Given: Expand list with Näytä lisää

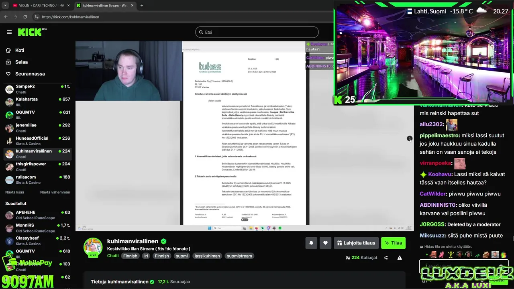Looking at the screenshot, I should pos(14,192).
